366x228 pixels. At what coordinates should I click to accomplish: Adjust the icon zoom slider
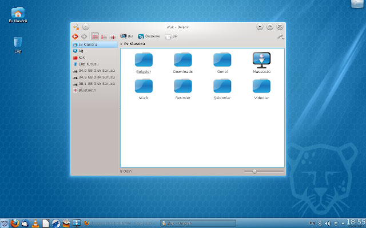(x=254, y=172)
